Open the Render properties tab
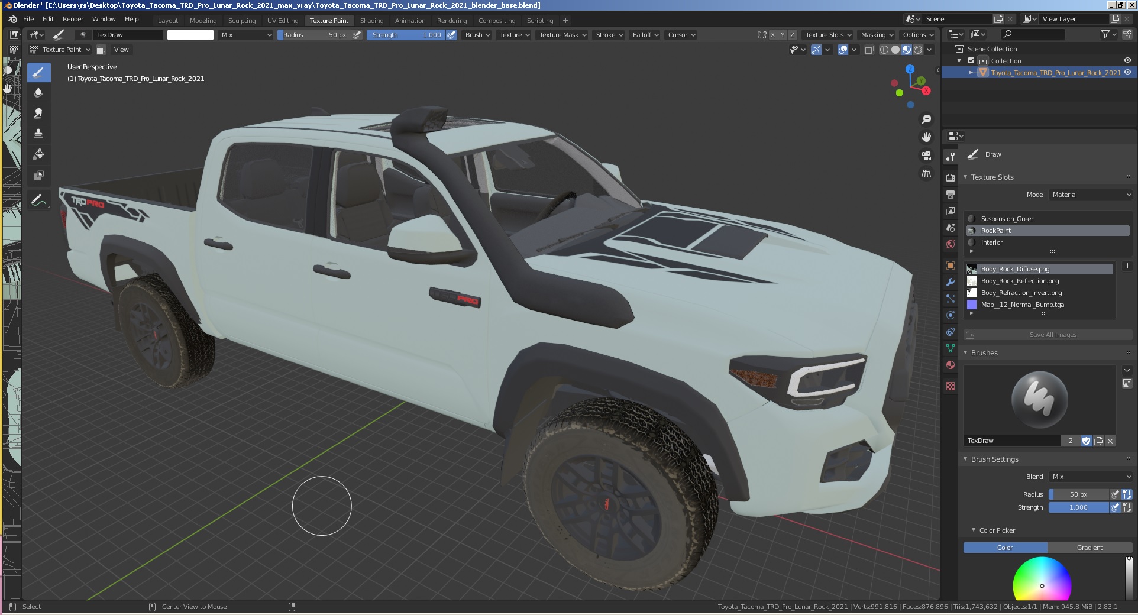 [x=951, y=178]
